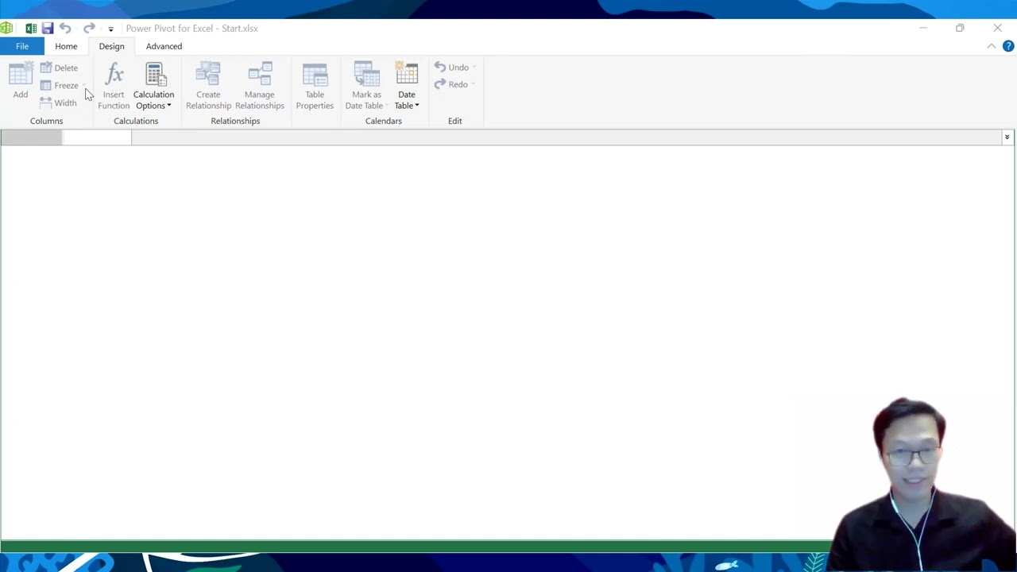Open Calculation Options dropdown
Viewport: 1017px width, 572px height.
point(153,86)
